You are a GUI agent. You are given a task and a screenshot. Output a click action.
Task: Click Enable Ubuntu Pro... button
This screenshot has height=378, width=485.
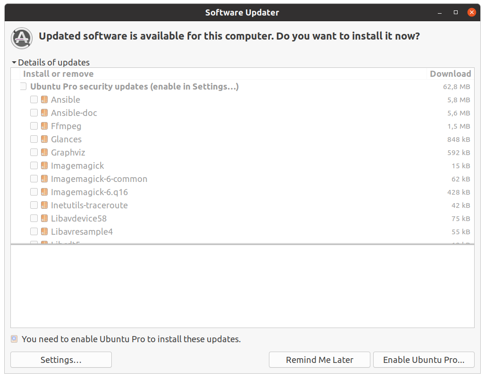[x=424, y=360]
